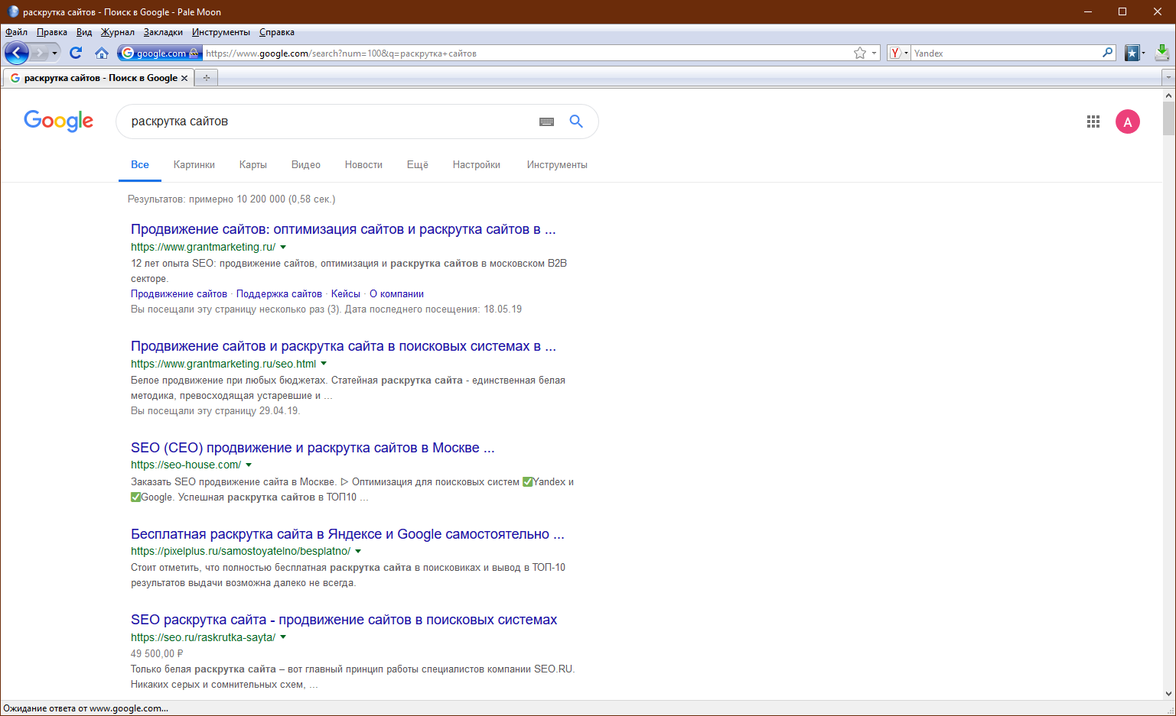Open the on-screen keyboard icon in the search box
This screenshot has width=1176, height=716.
(x=546, y=121)
